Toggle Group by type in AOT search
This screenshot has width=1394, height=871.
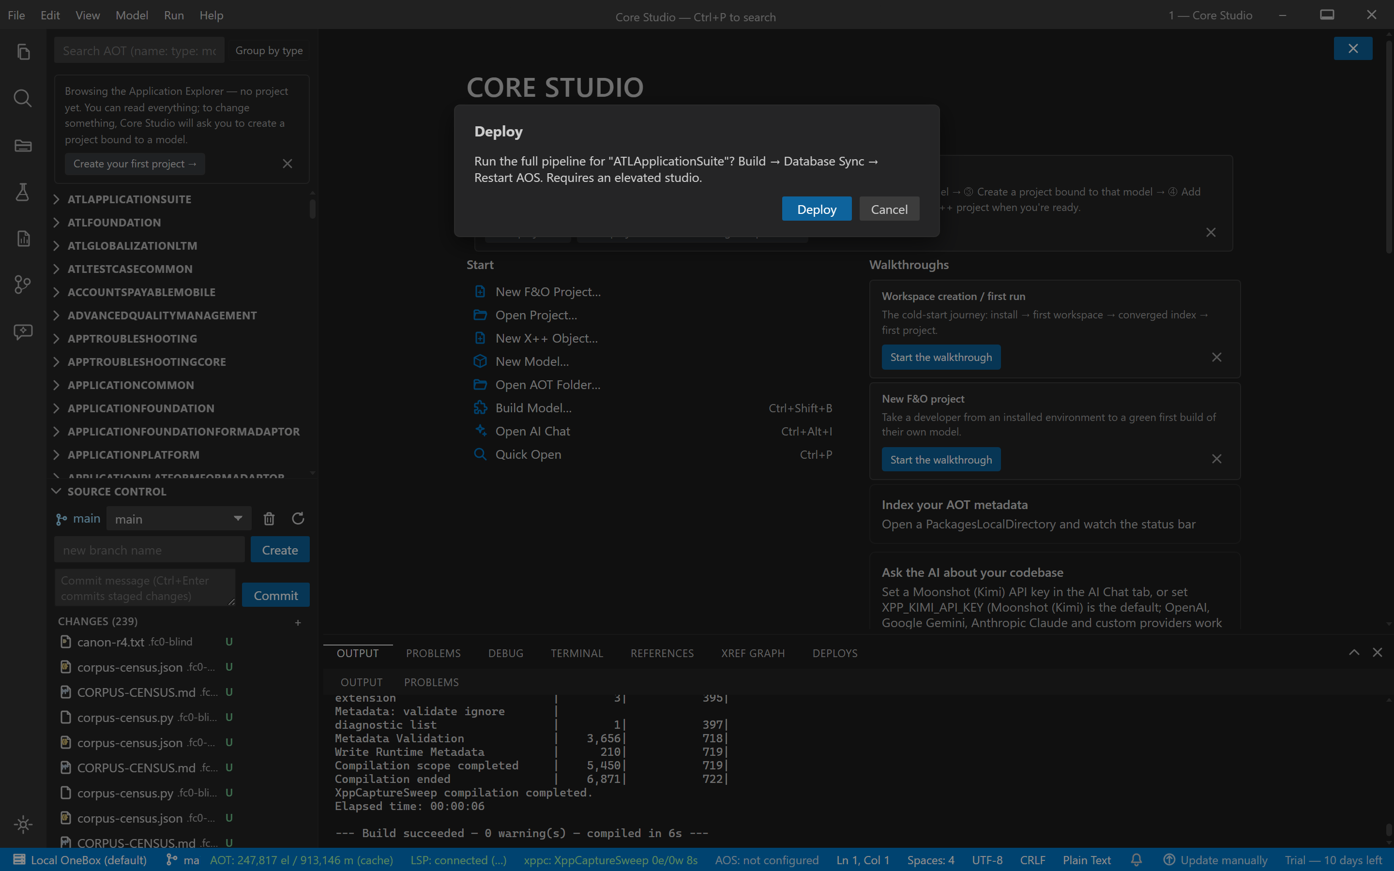click(x=269, y=51)
